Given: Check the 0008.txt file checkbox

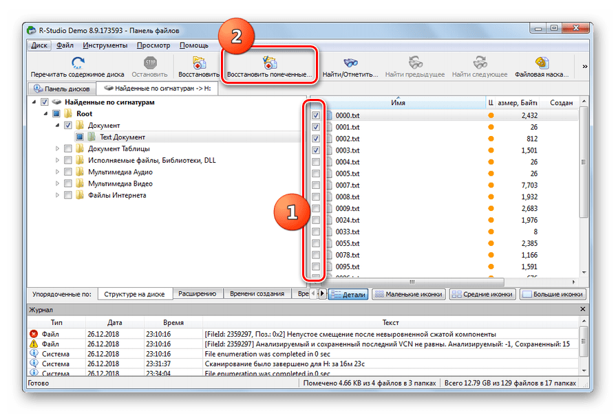Looking at the screenshot, I should pyautogui.click(x=316, y=197).
